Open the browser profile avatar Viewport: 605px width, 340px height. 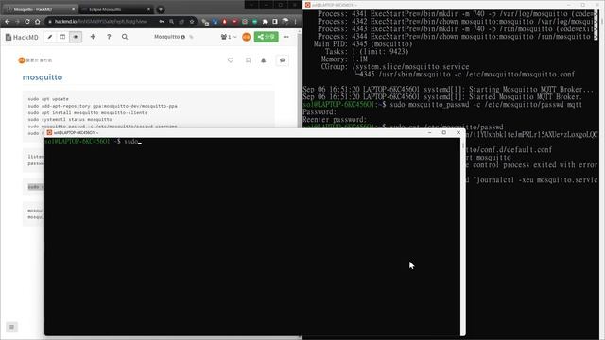pos(285,21)
